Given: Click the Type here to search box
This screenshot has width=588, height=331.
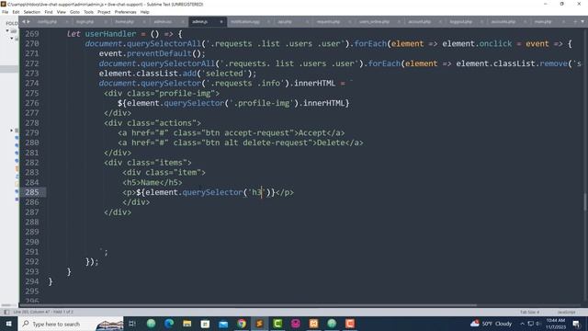Looking at the screenshot, I should 72,324.
